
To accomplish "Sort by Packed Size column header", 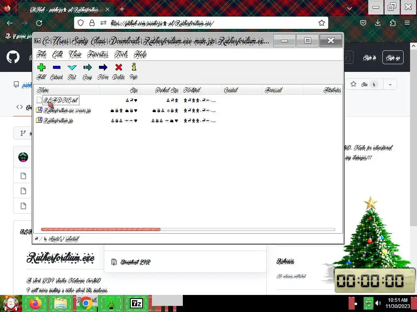I will 160,90.
